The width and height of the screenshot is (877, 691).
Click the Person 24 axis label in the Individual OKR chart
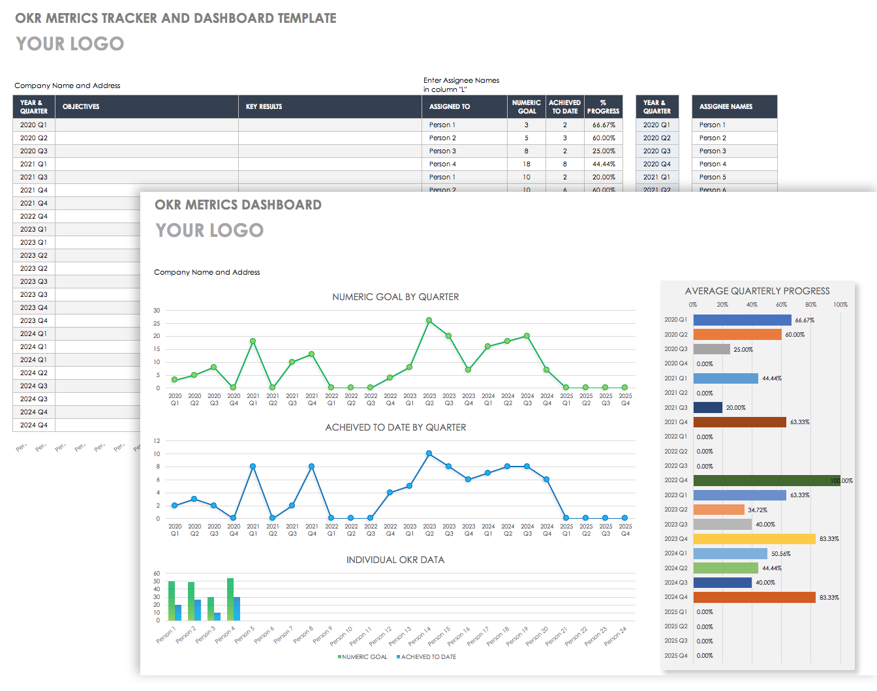click(x=615, y=636)
